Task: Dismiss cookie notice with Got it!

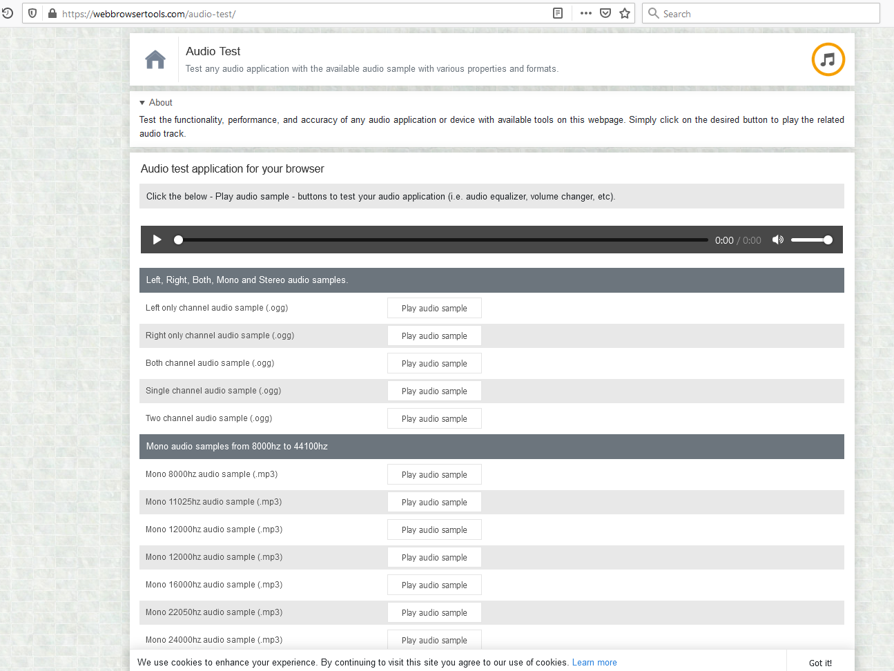Action: tap(820, 663)
